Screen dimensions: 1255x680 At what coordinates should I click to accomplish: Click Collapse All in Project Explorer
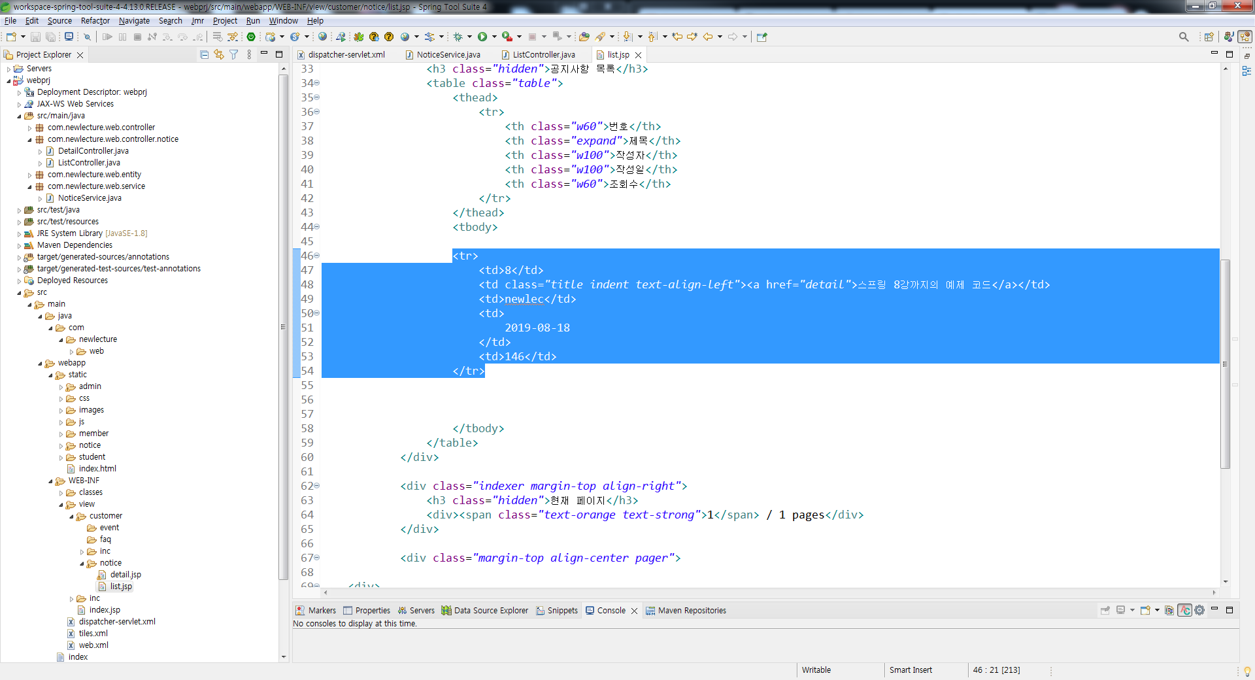click(205, 55)
